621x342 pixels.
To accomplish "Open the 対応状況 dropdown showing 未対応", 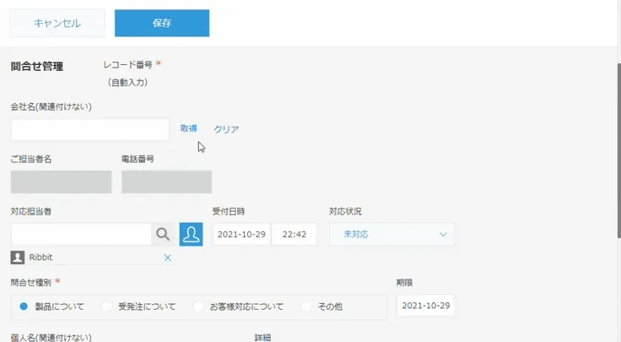I will click(391, 234).
